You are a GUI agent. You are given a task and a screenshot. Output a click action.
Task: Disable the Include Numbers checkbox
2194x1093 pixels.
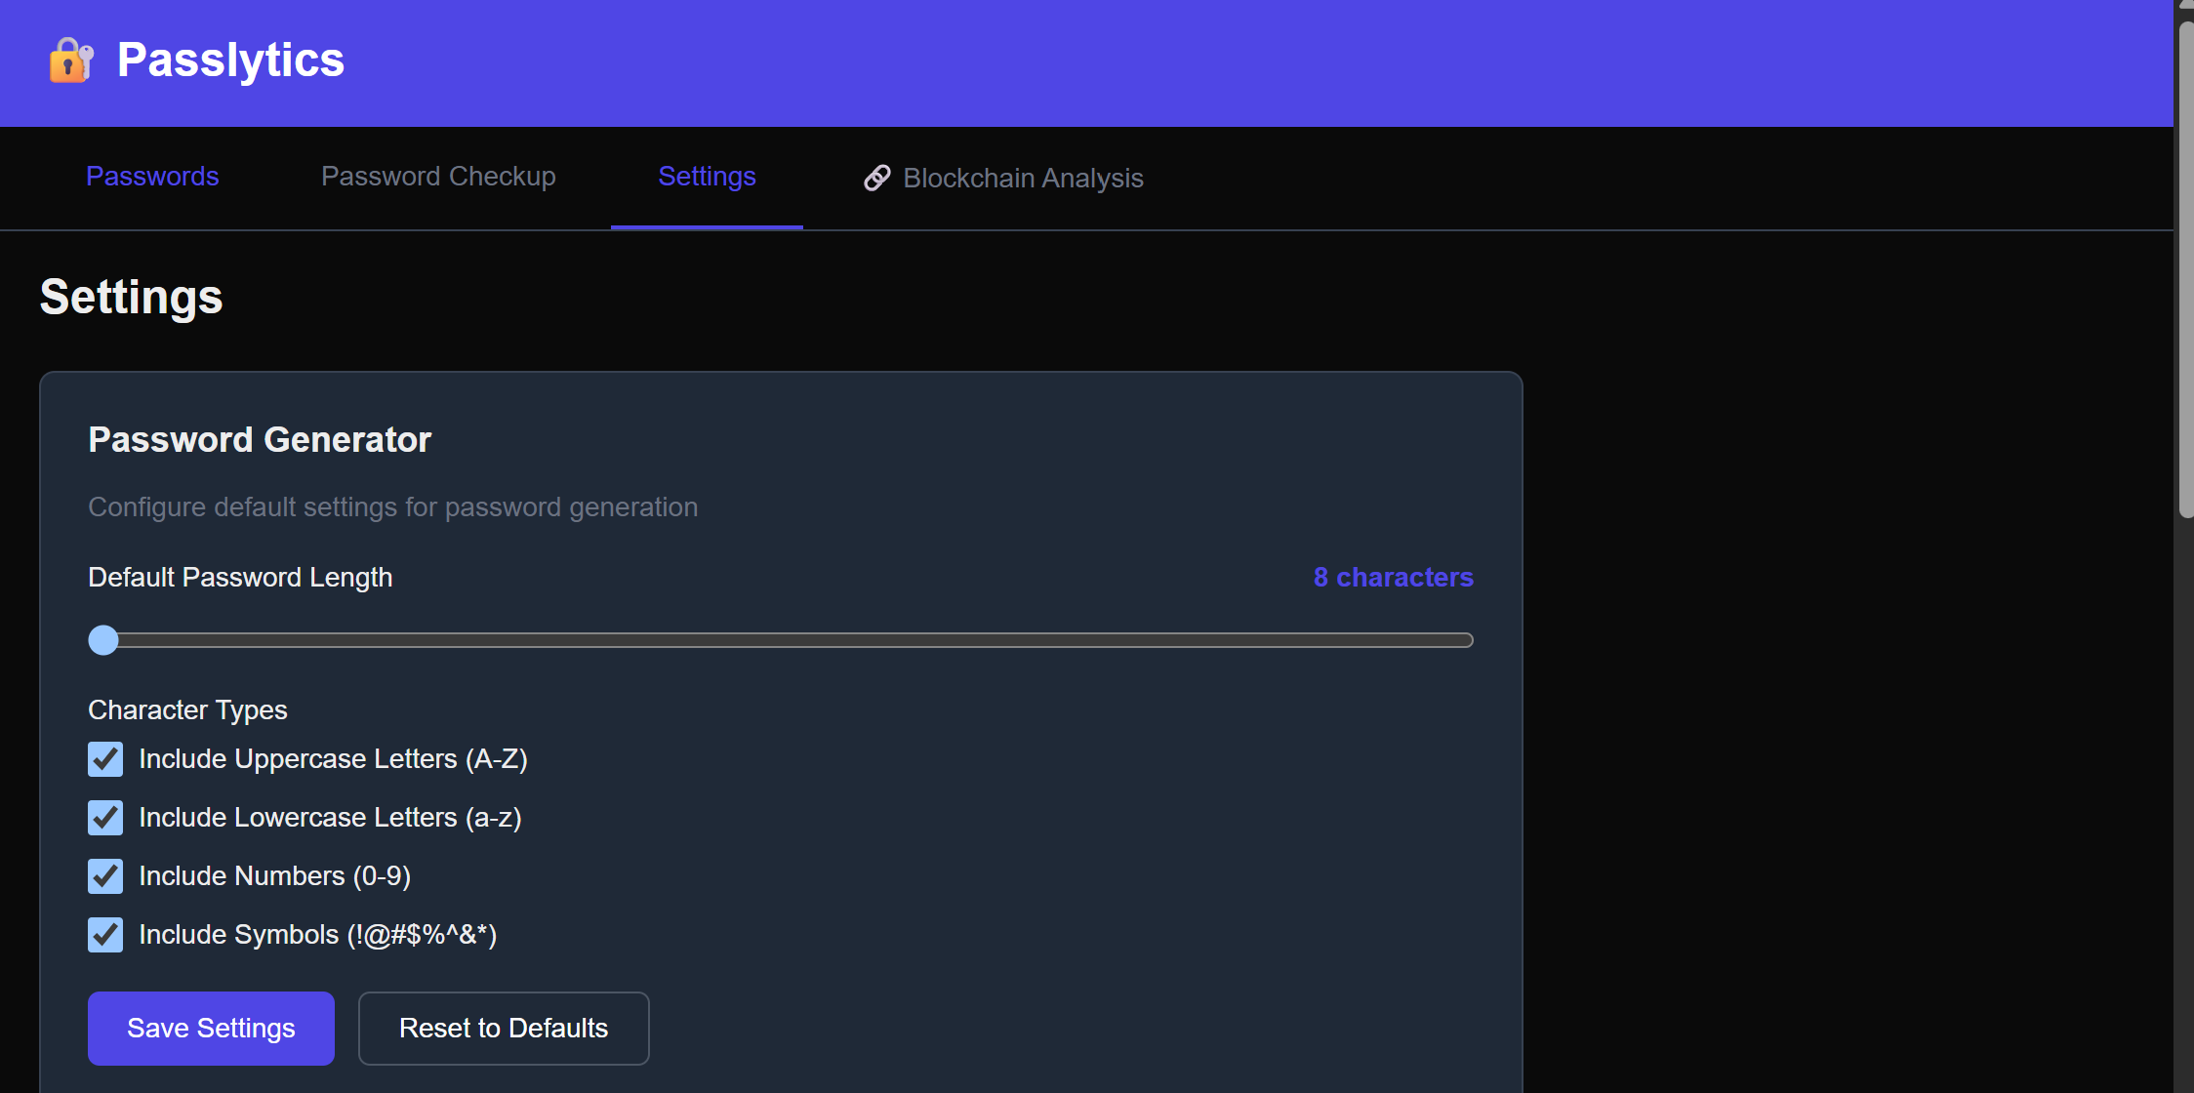tap(105, 876)
